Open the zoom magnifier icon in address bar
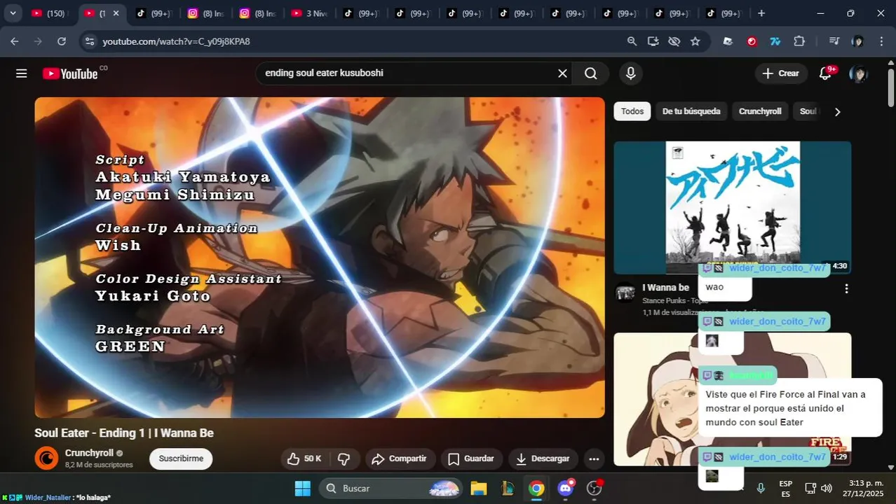Image resolution: width=896 pixels, height=504 pixels. (632, 42)
